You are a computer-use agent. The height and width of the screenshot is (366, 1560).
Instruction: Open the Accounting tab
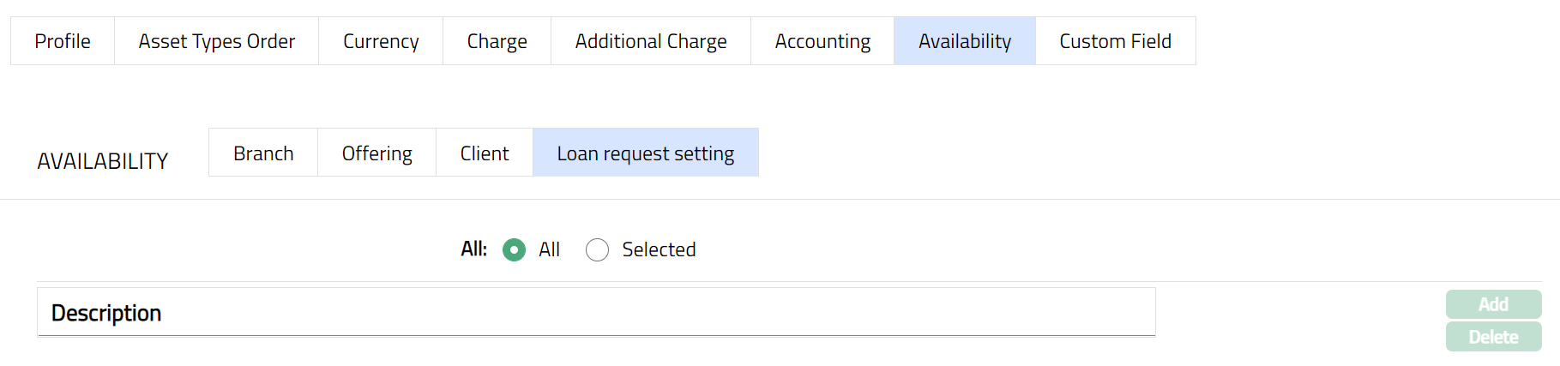pyautogui.click(x=822, y=41)
